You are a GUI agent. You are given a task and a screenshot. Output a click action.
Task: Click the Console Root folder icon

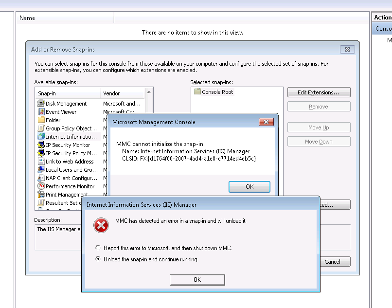coord(197,91)
